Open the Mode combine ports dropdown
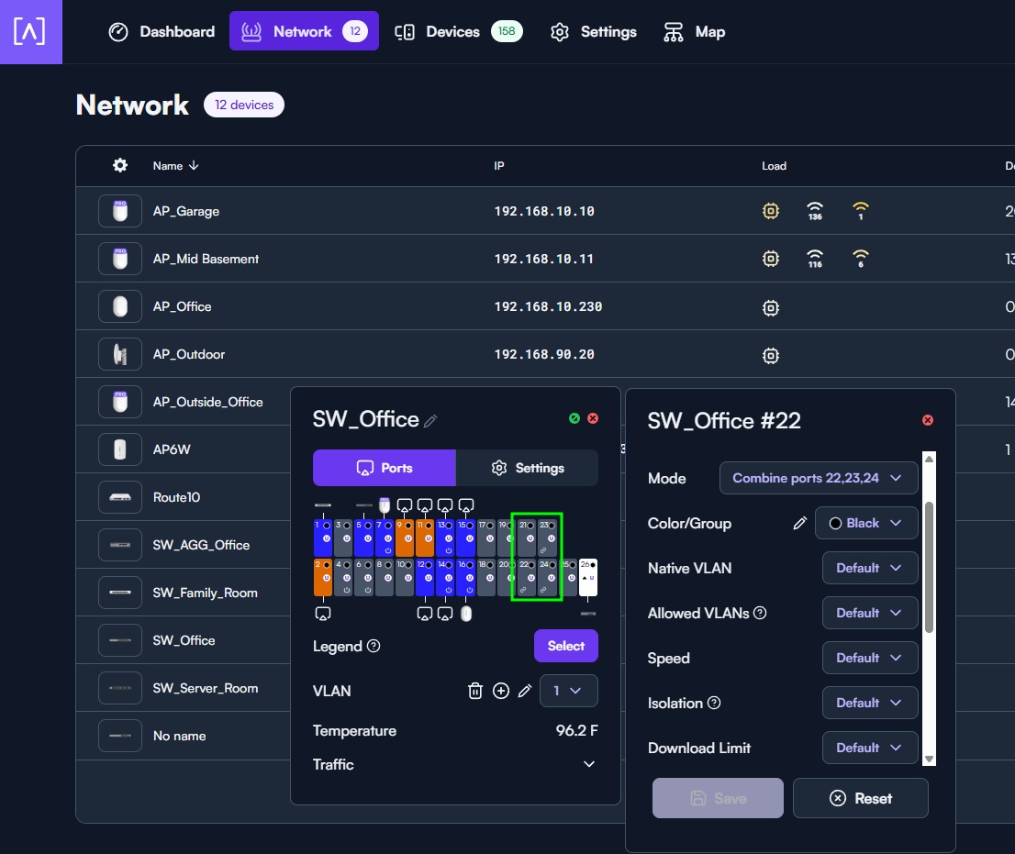Viewport: 1015px width, 854px height. click(x=819, y=478)
